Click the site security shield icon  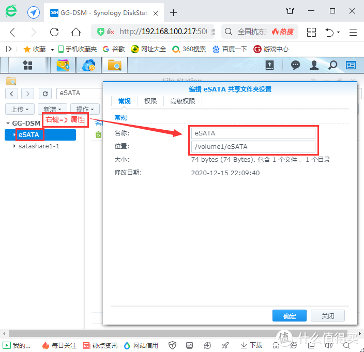pos(100,32)
